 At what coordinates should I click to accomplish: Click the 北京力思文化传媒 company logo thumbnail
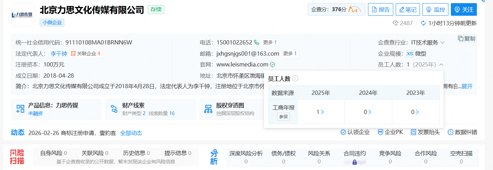(x=23, y=15)
